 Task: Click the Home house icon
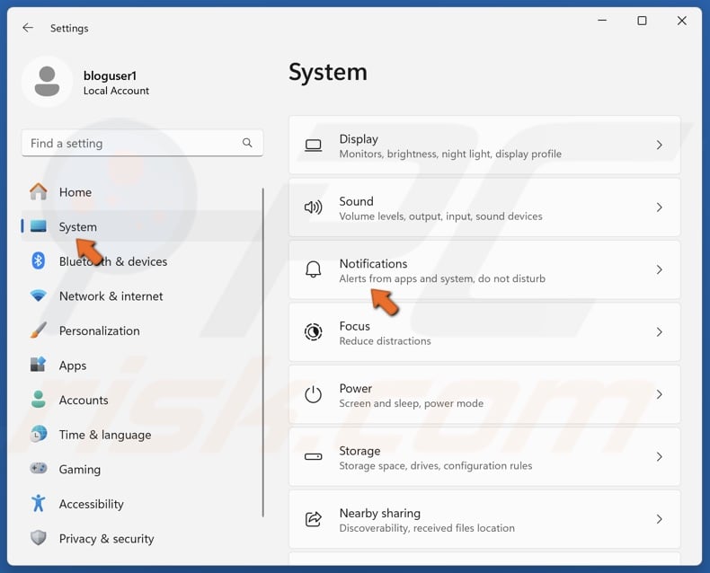coord(39,192)
